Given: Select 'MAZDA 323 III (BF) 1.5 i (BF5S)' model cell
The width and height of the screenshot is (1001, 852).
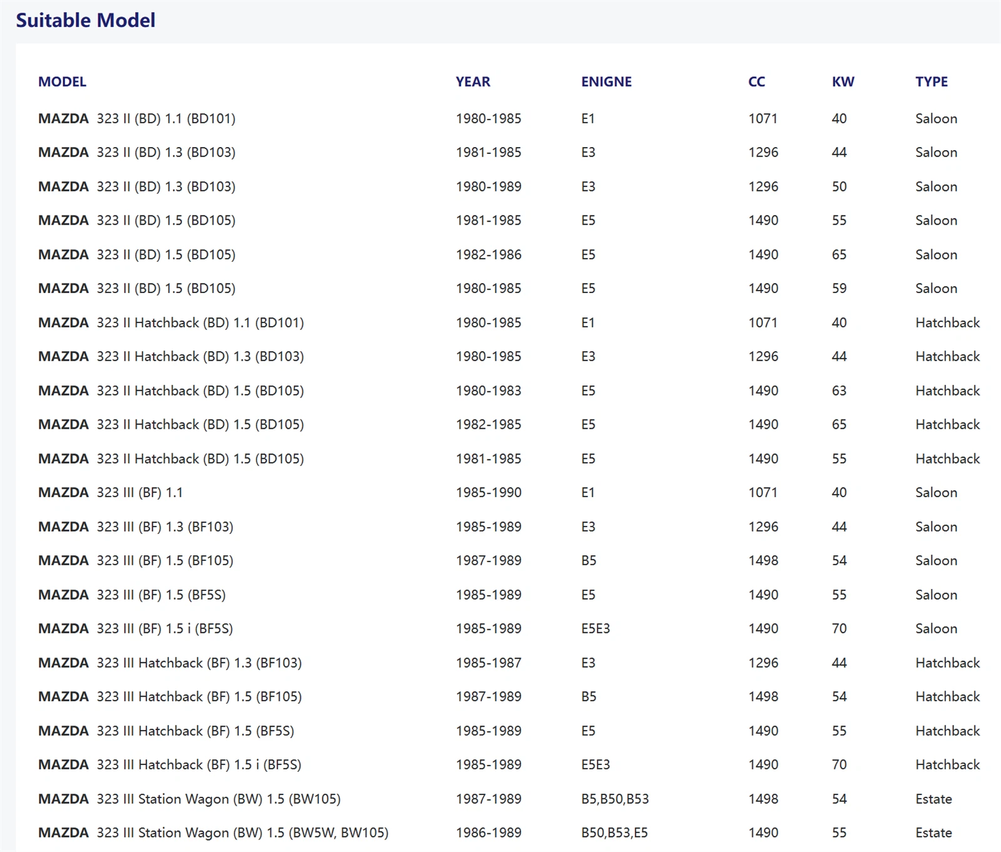Looking at the screenshot, I should click(136, 629).
